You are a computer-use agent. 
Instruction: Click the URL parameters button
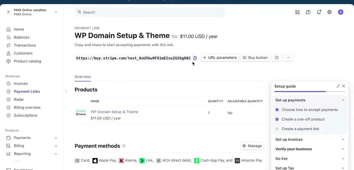click(220, 58)
